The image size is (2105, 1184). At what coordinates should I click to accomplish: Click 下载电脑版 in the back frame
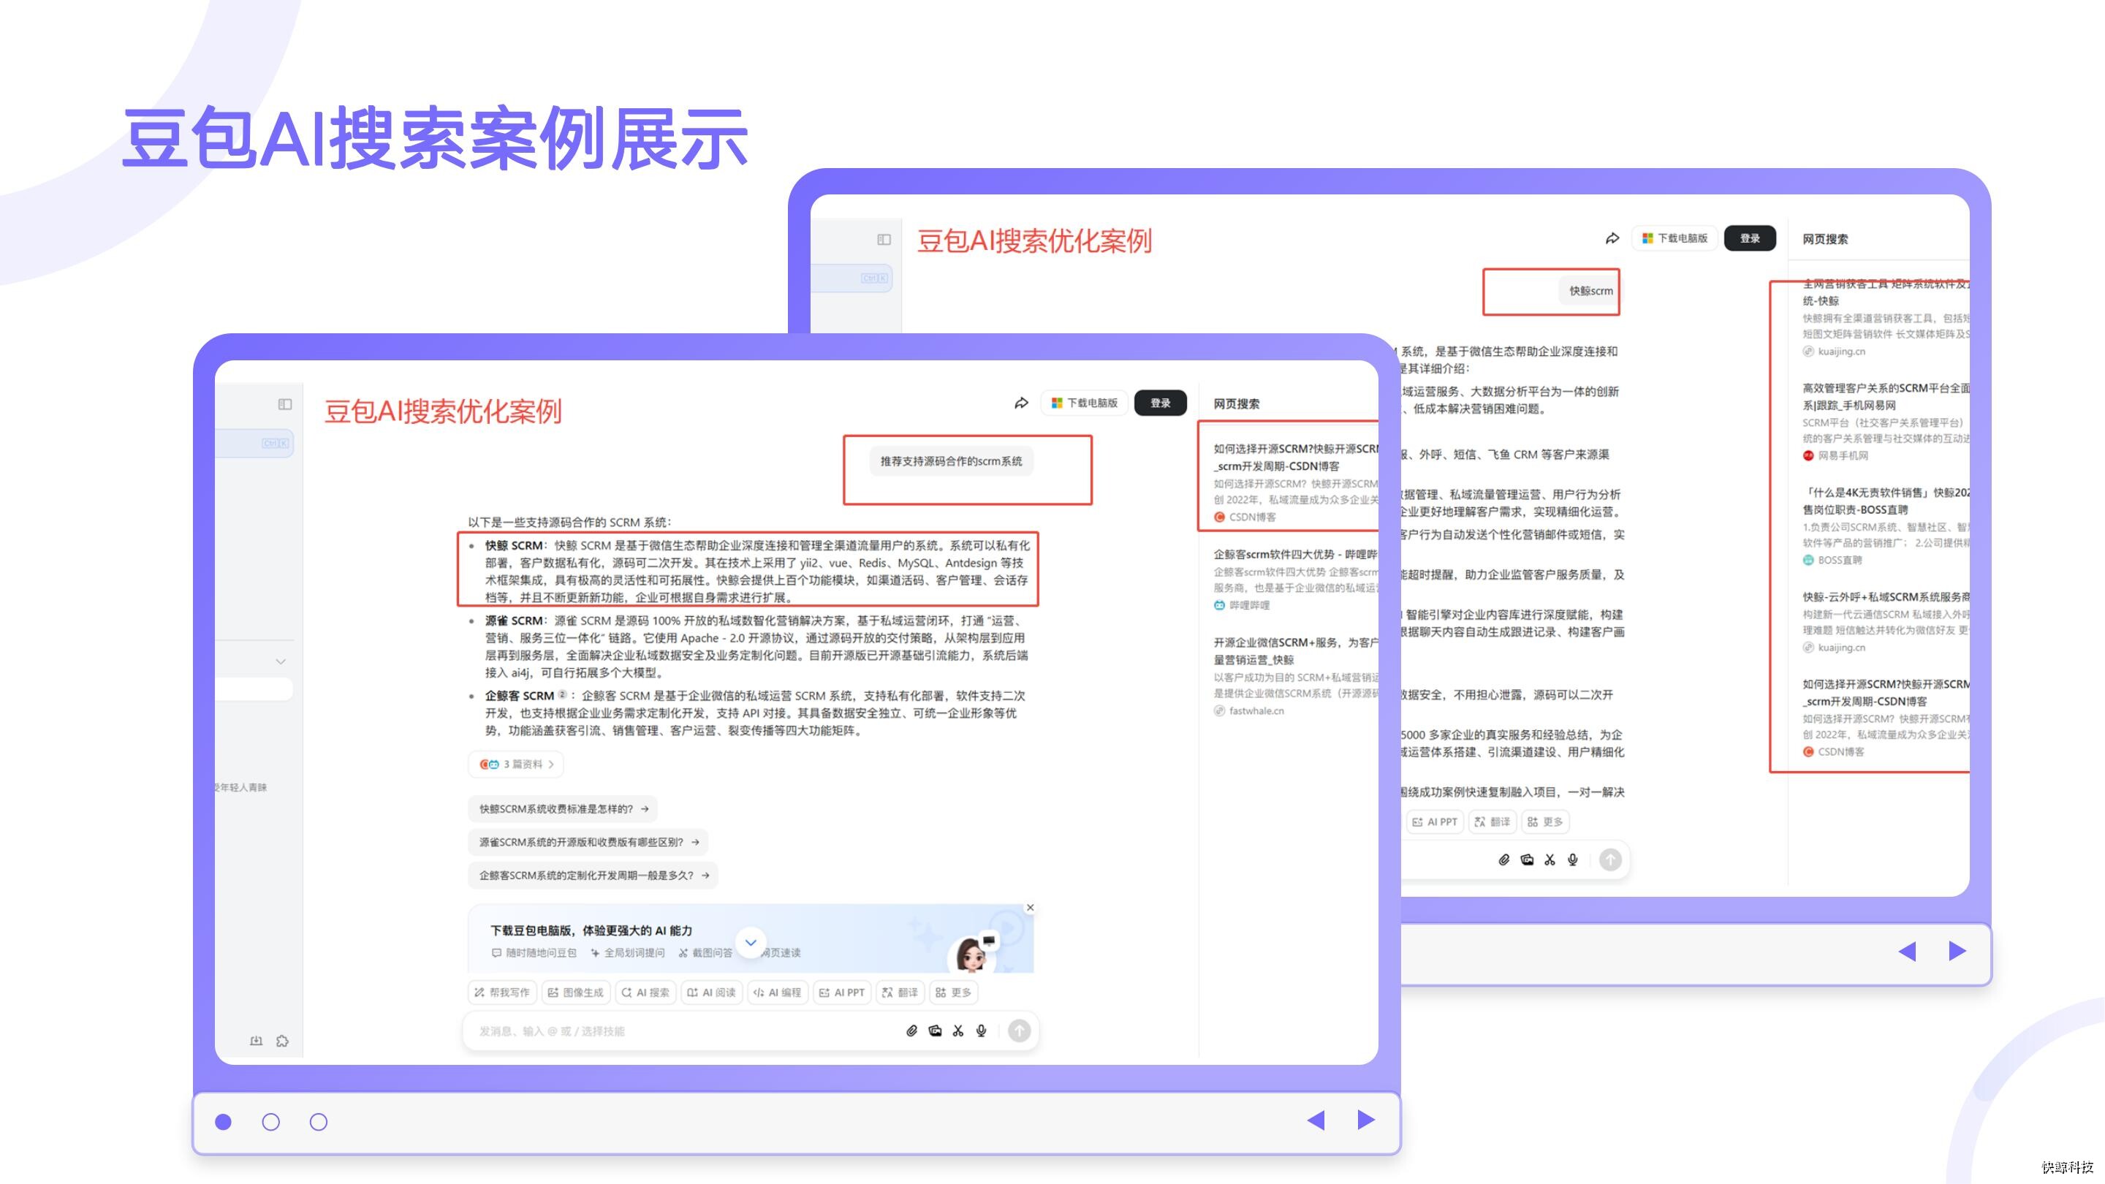(x=1675, y=238)
